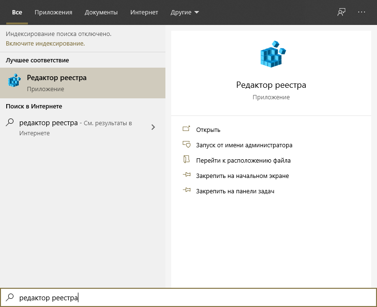Choose Перейти к расположению файла
The width and height of the screenshot is (377, 307).
tap(243, 160)
